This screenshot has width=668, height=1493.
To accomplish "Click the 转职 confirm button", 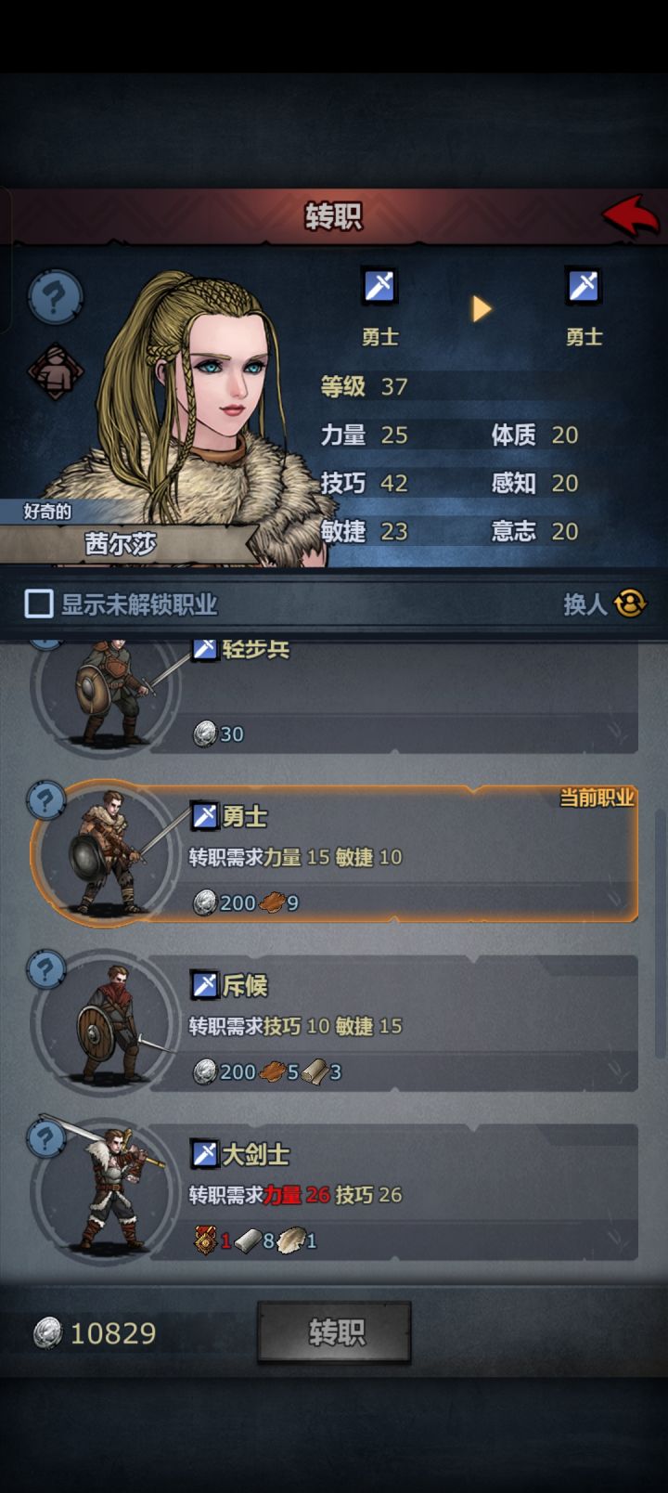I will pyautogui.click(x=334, y=1332).
